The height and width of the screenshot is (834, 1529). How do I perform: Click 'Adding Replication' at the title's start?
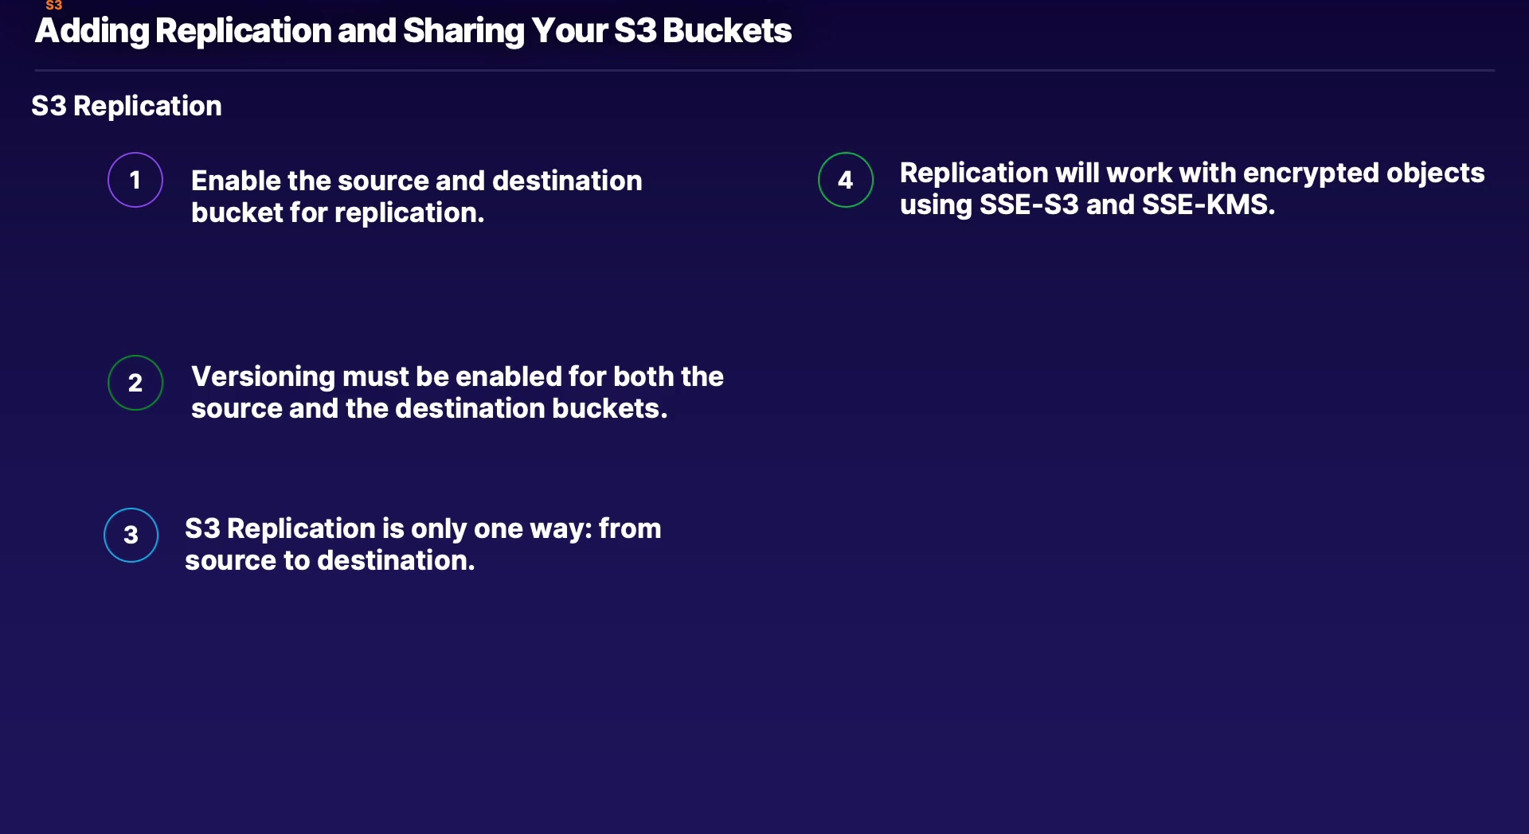[183, 31]
